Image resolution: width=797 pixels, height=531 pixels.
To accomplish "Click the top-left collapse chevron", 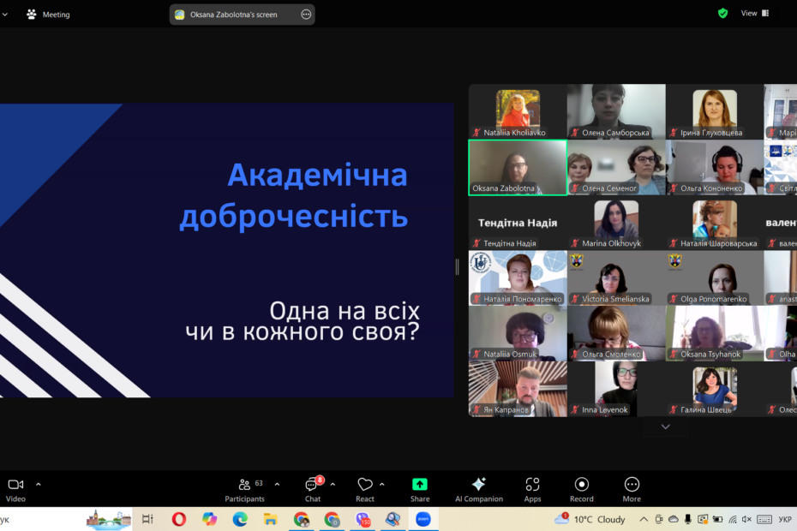I will pyautogui.click(x=4, y=15).
